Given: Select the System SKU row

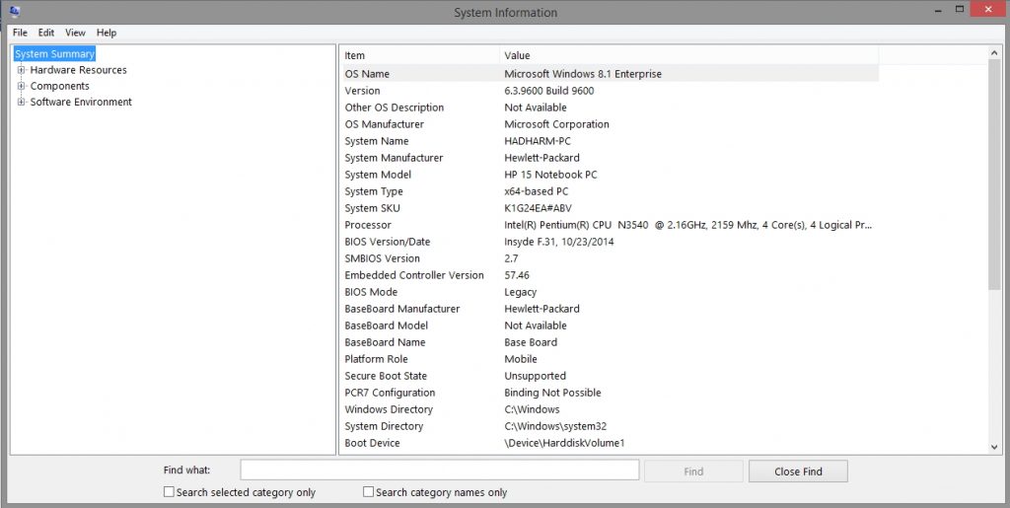Looking at the screenshot, I should pos(609,208).
